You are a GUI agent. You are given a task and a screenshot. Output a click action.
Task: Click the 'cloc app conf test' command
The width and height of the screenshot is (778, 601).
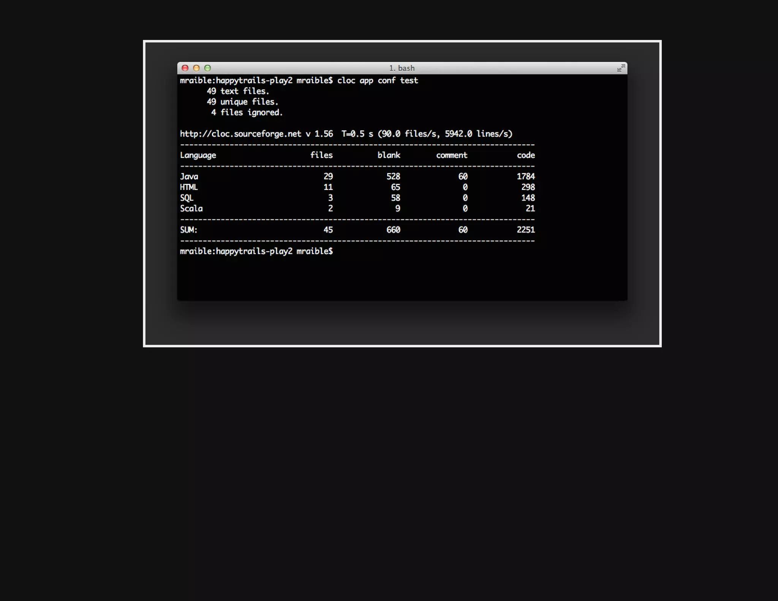pyautogui.click(x=377, y=81)
